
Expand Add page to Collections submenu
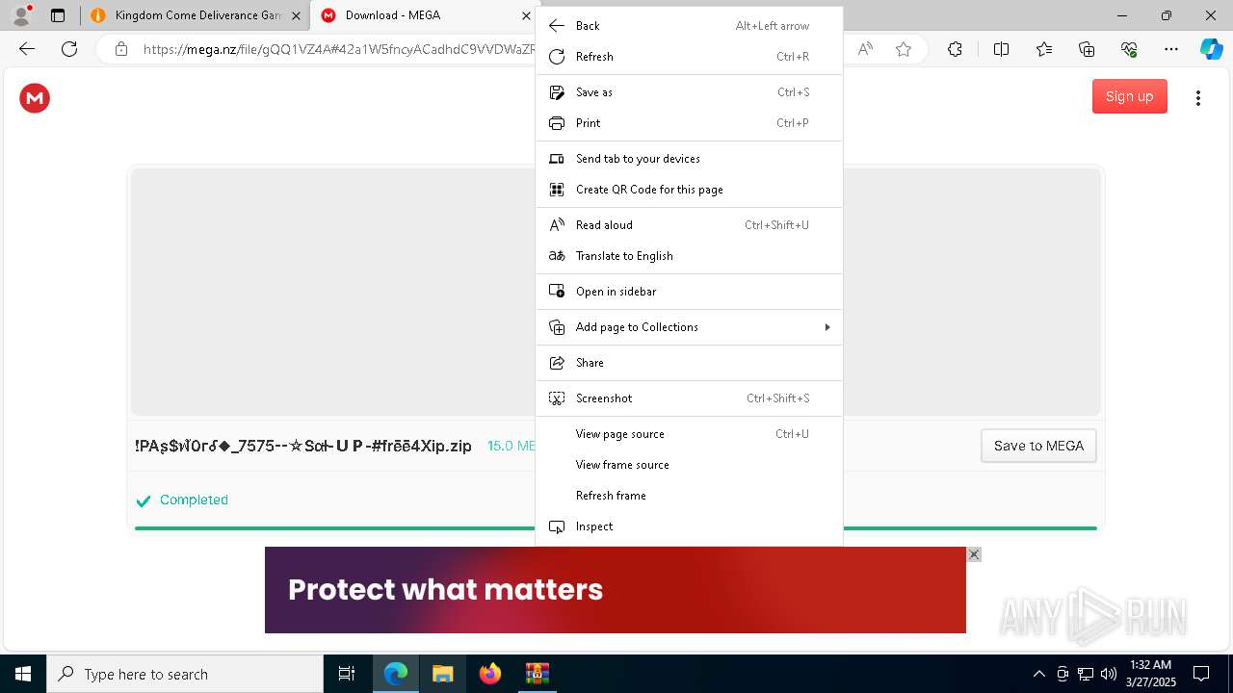click(689, 327)
